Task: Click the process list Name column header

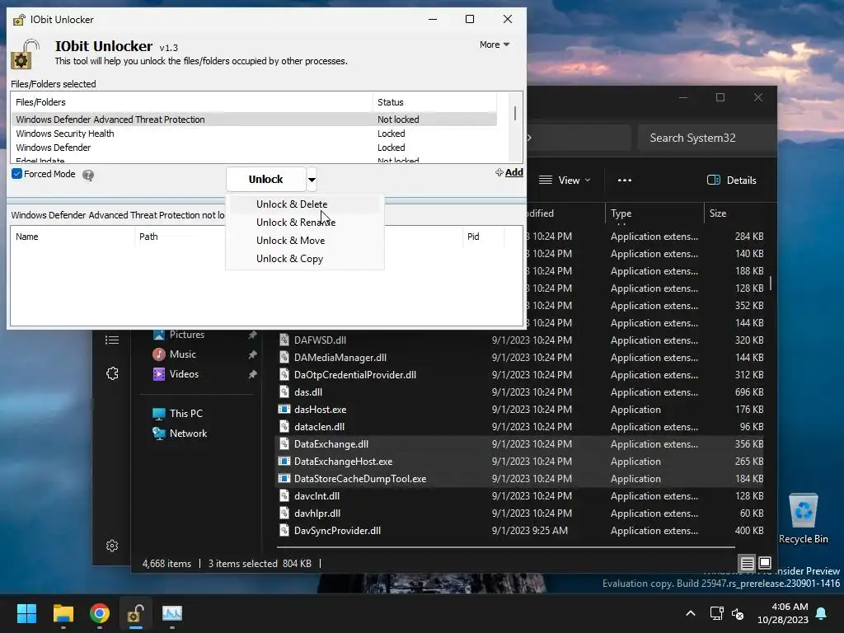Action: pyautogui.click(x=73, y=237)
